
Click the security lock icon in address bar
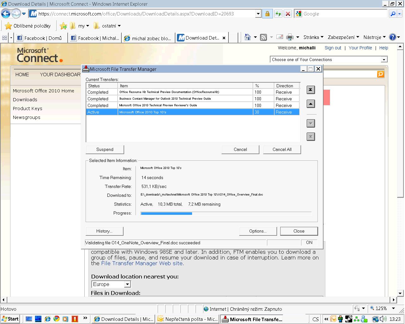(x=267, y=14)
